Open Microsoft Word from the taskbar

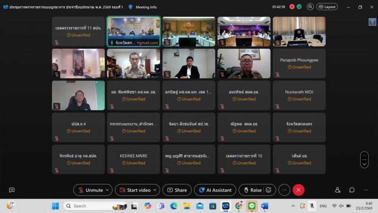click(265, 206)
